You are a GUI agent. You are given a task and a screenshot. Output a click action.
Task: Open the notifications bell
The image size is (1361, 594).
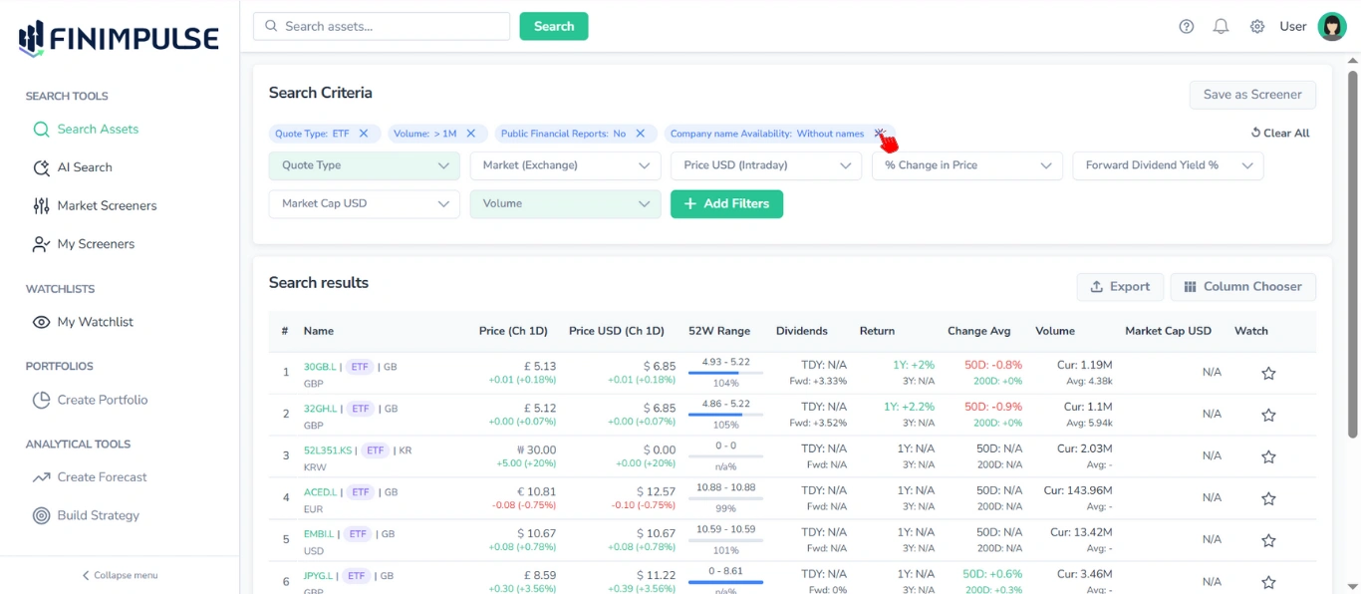pos(1221,27)
